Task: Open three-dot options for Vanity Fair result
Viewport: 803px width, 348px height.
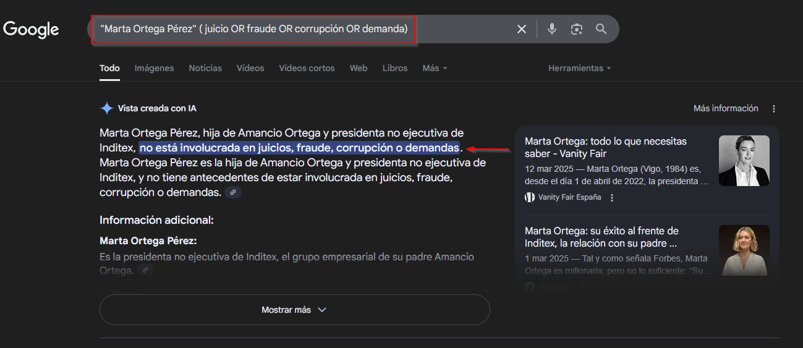Action: pyautogui.click(x=612, y=198)
